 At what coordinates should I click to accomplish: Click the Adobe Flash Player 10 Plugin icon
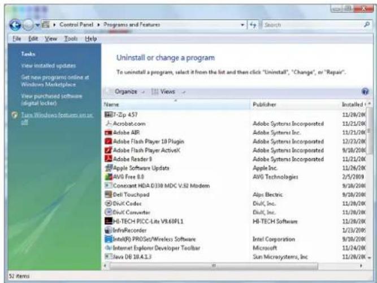(109, 141)
